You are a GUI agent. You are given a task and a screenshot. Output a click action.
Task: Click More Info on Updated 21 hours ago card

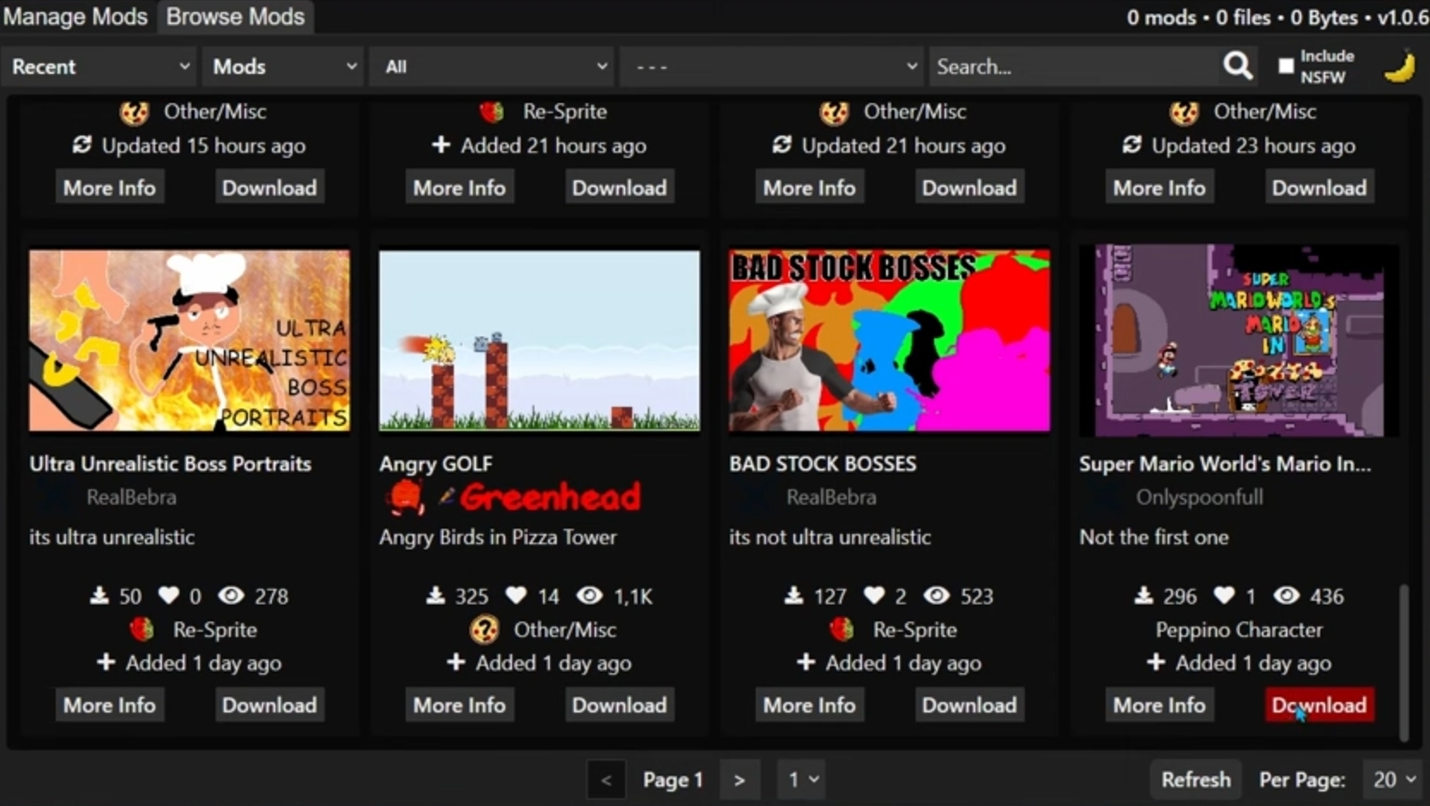(810, 187)
